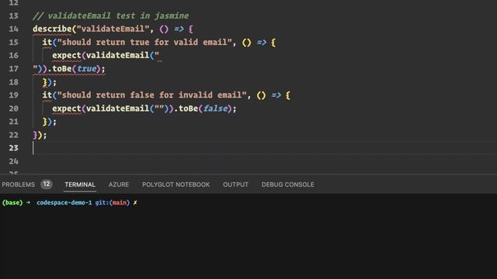Click expect on line 16

[67, 55]
